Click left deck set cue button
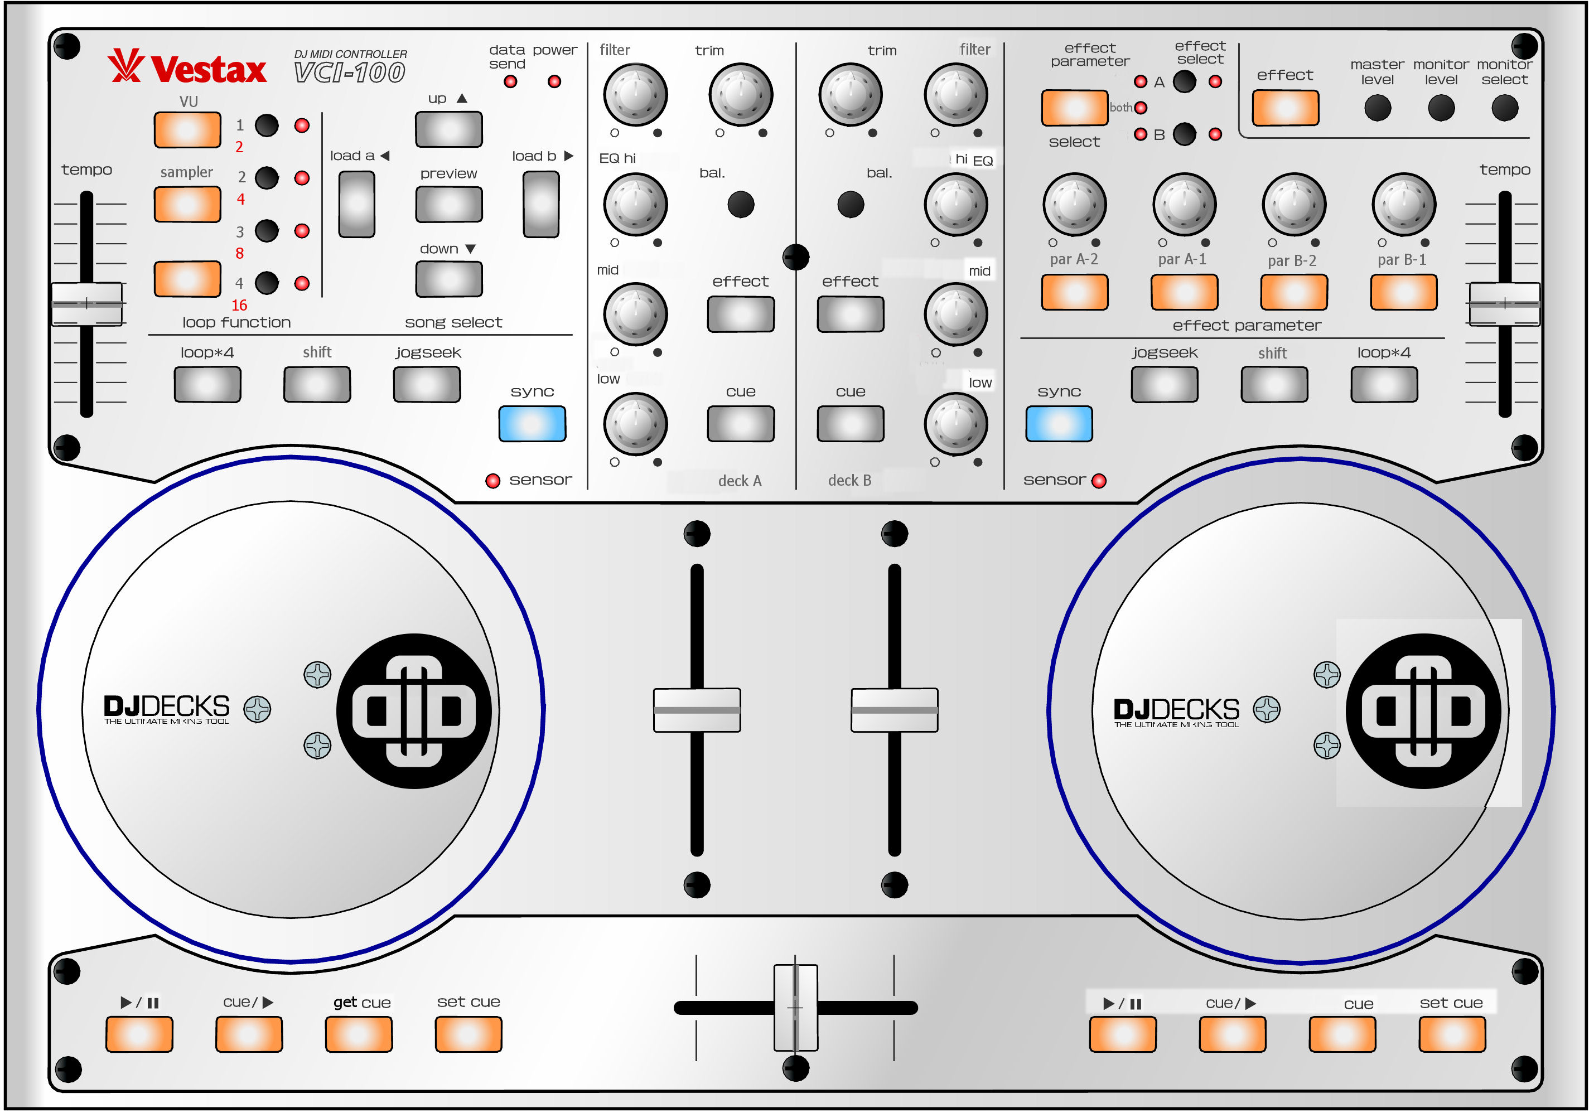1589x1113 pixels. 469,1035
